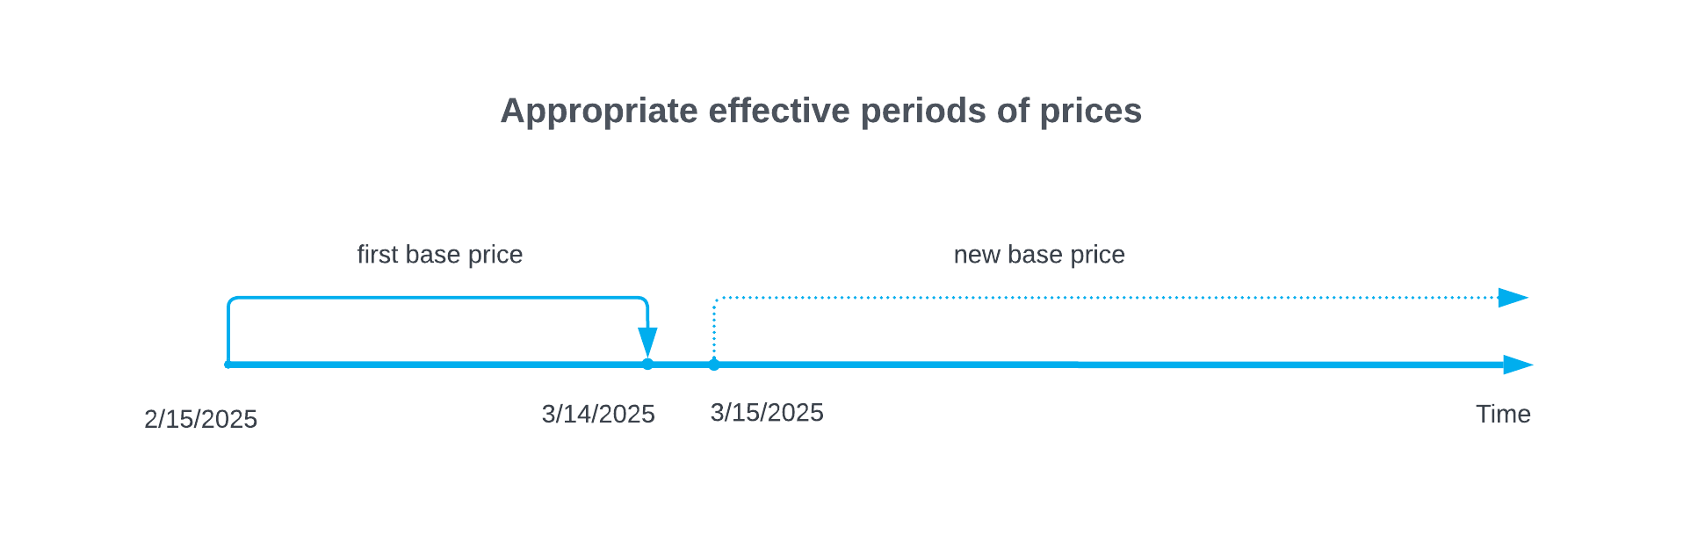Image resolution: width=1705 pixels, height=542 pixels.
Task: Click the title 'Appropriate effective periods of prices'
Action: pyautogui.click(x=820, y=112)
